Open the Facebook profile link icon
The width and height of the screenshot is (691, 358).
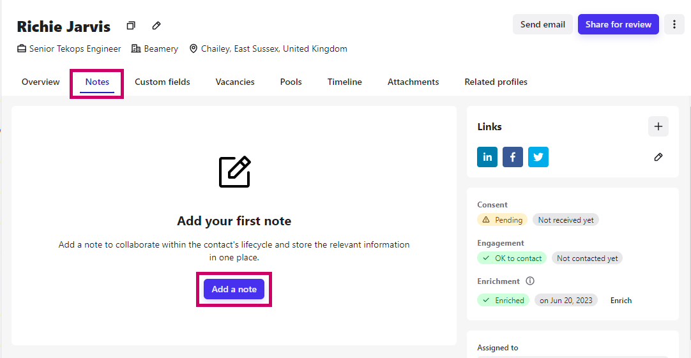[513, 157]
